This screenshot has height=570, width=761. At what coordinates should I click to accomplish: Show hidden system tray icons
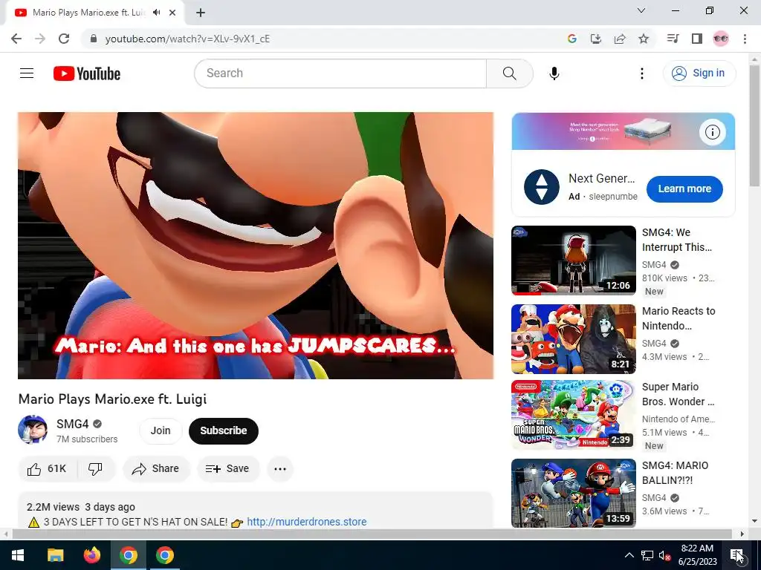pos(629,555)
